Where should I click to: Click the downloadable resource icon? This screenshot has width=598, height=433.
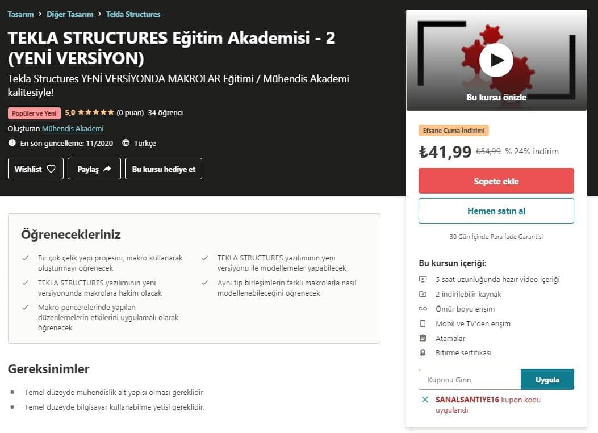pos(423,294)
